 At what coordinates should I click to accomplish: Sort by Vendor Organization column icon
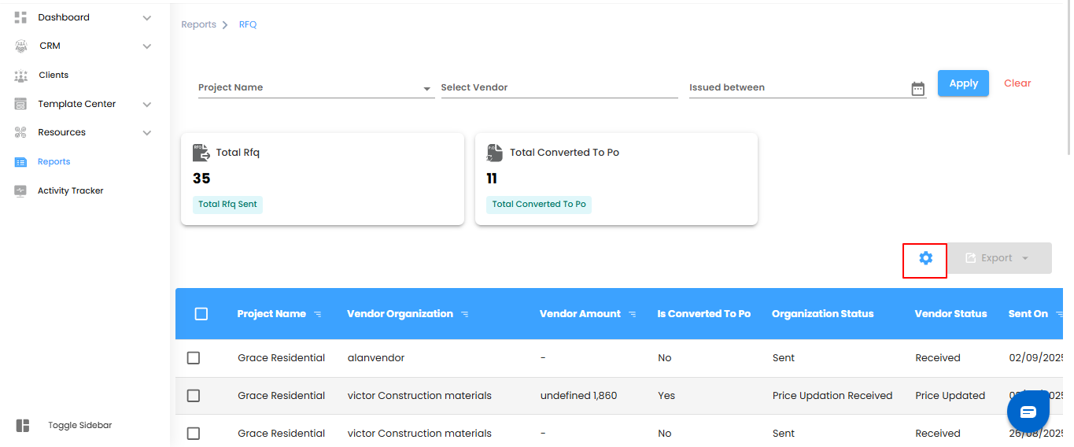[465, 314]
